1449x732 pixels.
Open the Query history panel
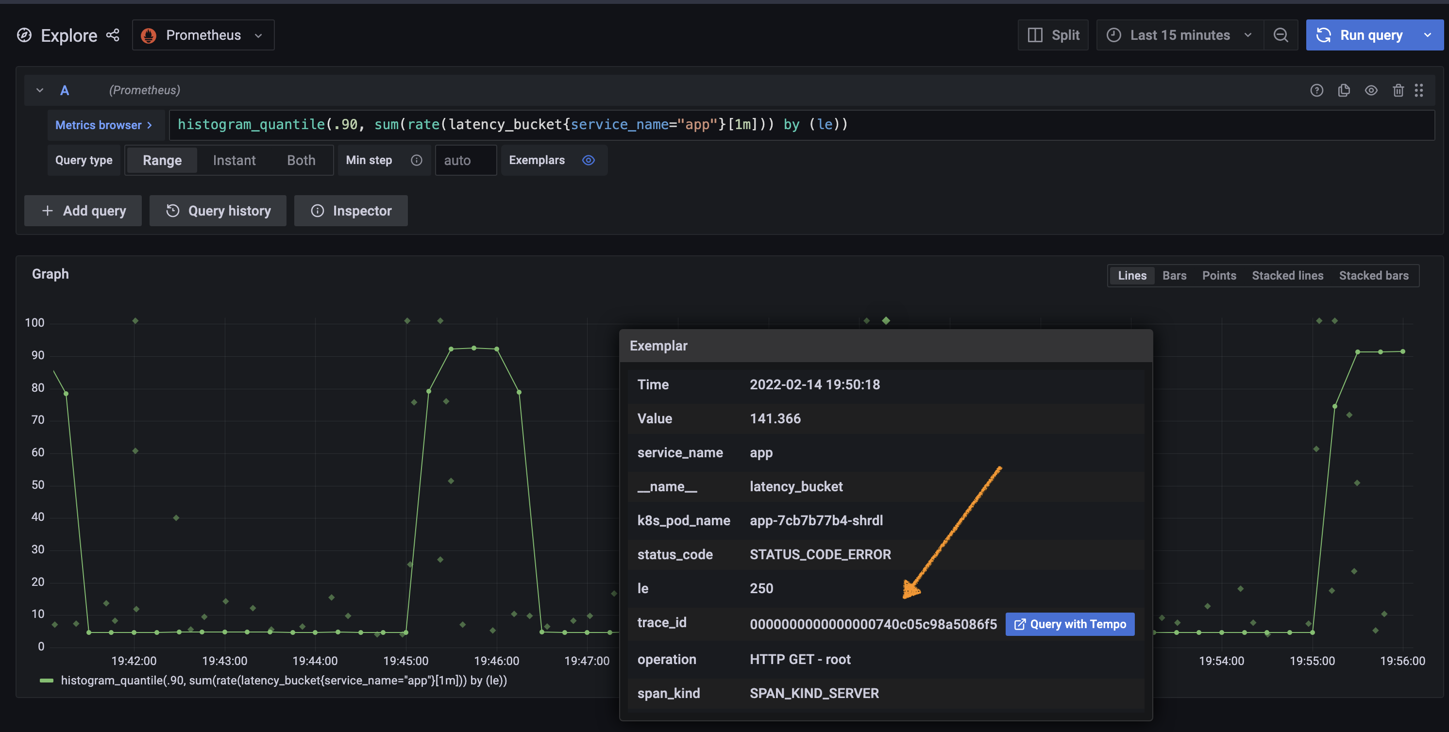[218, 211]
